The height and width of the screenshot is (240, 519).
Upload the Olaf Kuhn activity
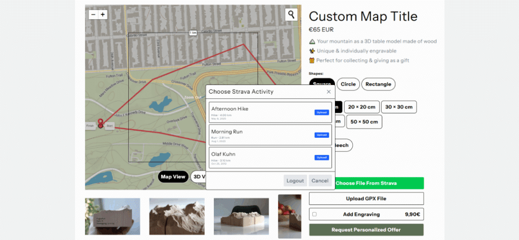(x=321, y=157)
